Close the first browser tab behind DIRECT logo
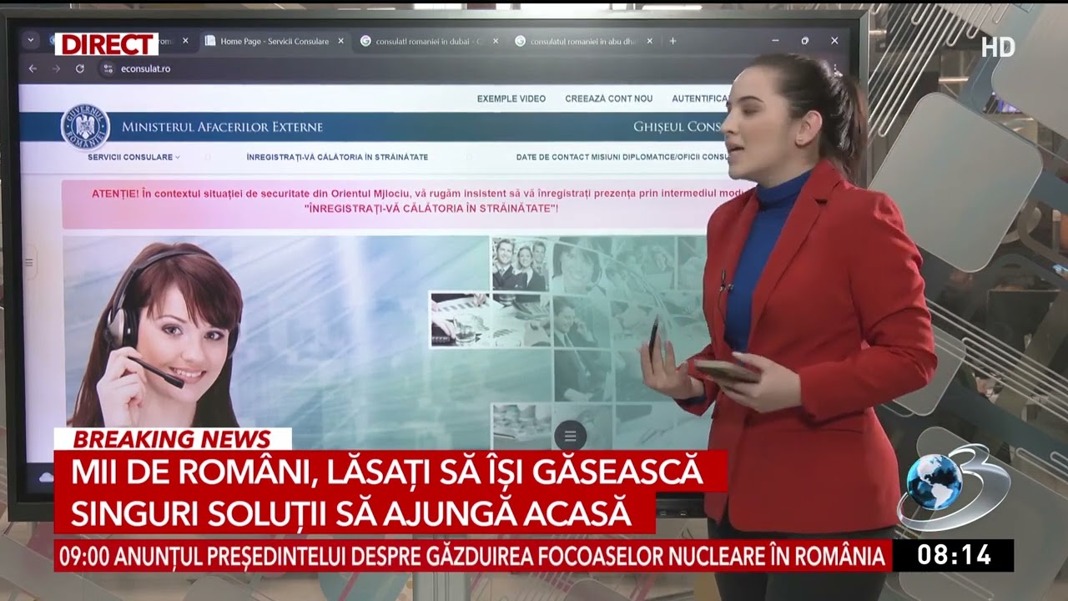This screenshot has width=1068, height=601. click(185, 41)
